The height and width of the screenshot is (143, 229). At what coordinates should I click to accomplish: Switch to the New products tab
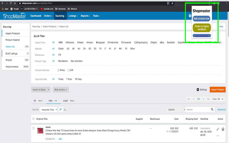[x=53, y=101]
